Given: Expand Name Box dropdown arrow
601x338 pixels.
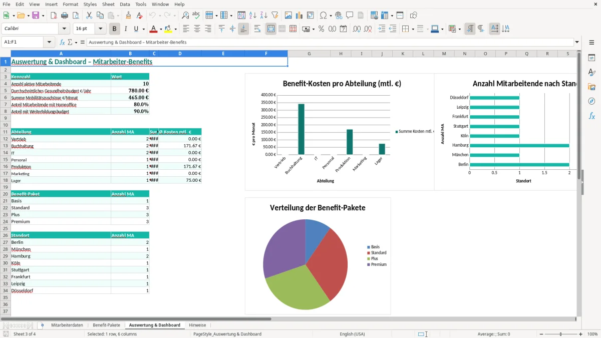Looking at the screenshot, I should click(50, 43).
